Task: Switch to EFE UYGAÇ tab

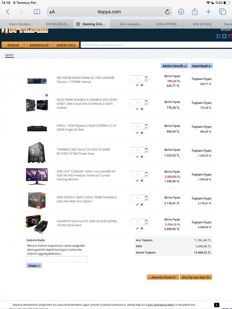Action: point(198,24)
